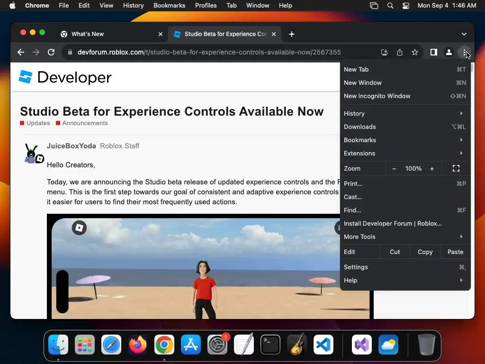The image size is (485, 364).
Task: Open Downloads from the Chrome menu
Action: click(405, 127)
